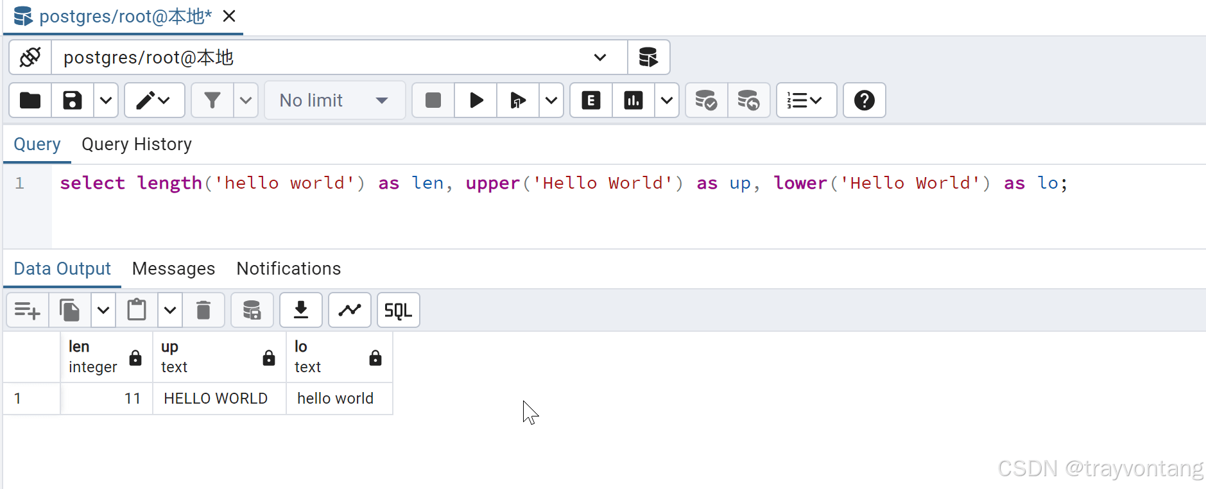Open the new query tool database icon
Viewport: 1206px width, 489px height.
[x=648, y=57]
